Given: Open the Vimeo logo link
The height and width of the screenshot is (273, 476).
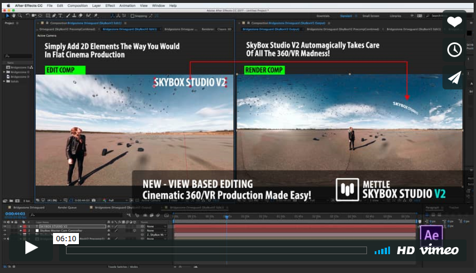Looking at the screenshot, I should 439,250.
